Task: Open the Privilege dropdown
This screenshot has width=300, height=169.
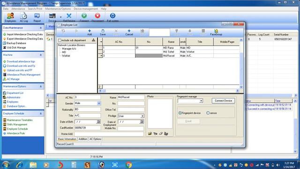Action: (x=142, y=116)
